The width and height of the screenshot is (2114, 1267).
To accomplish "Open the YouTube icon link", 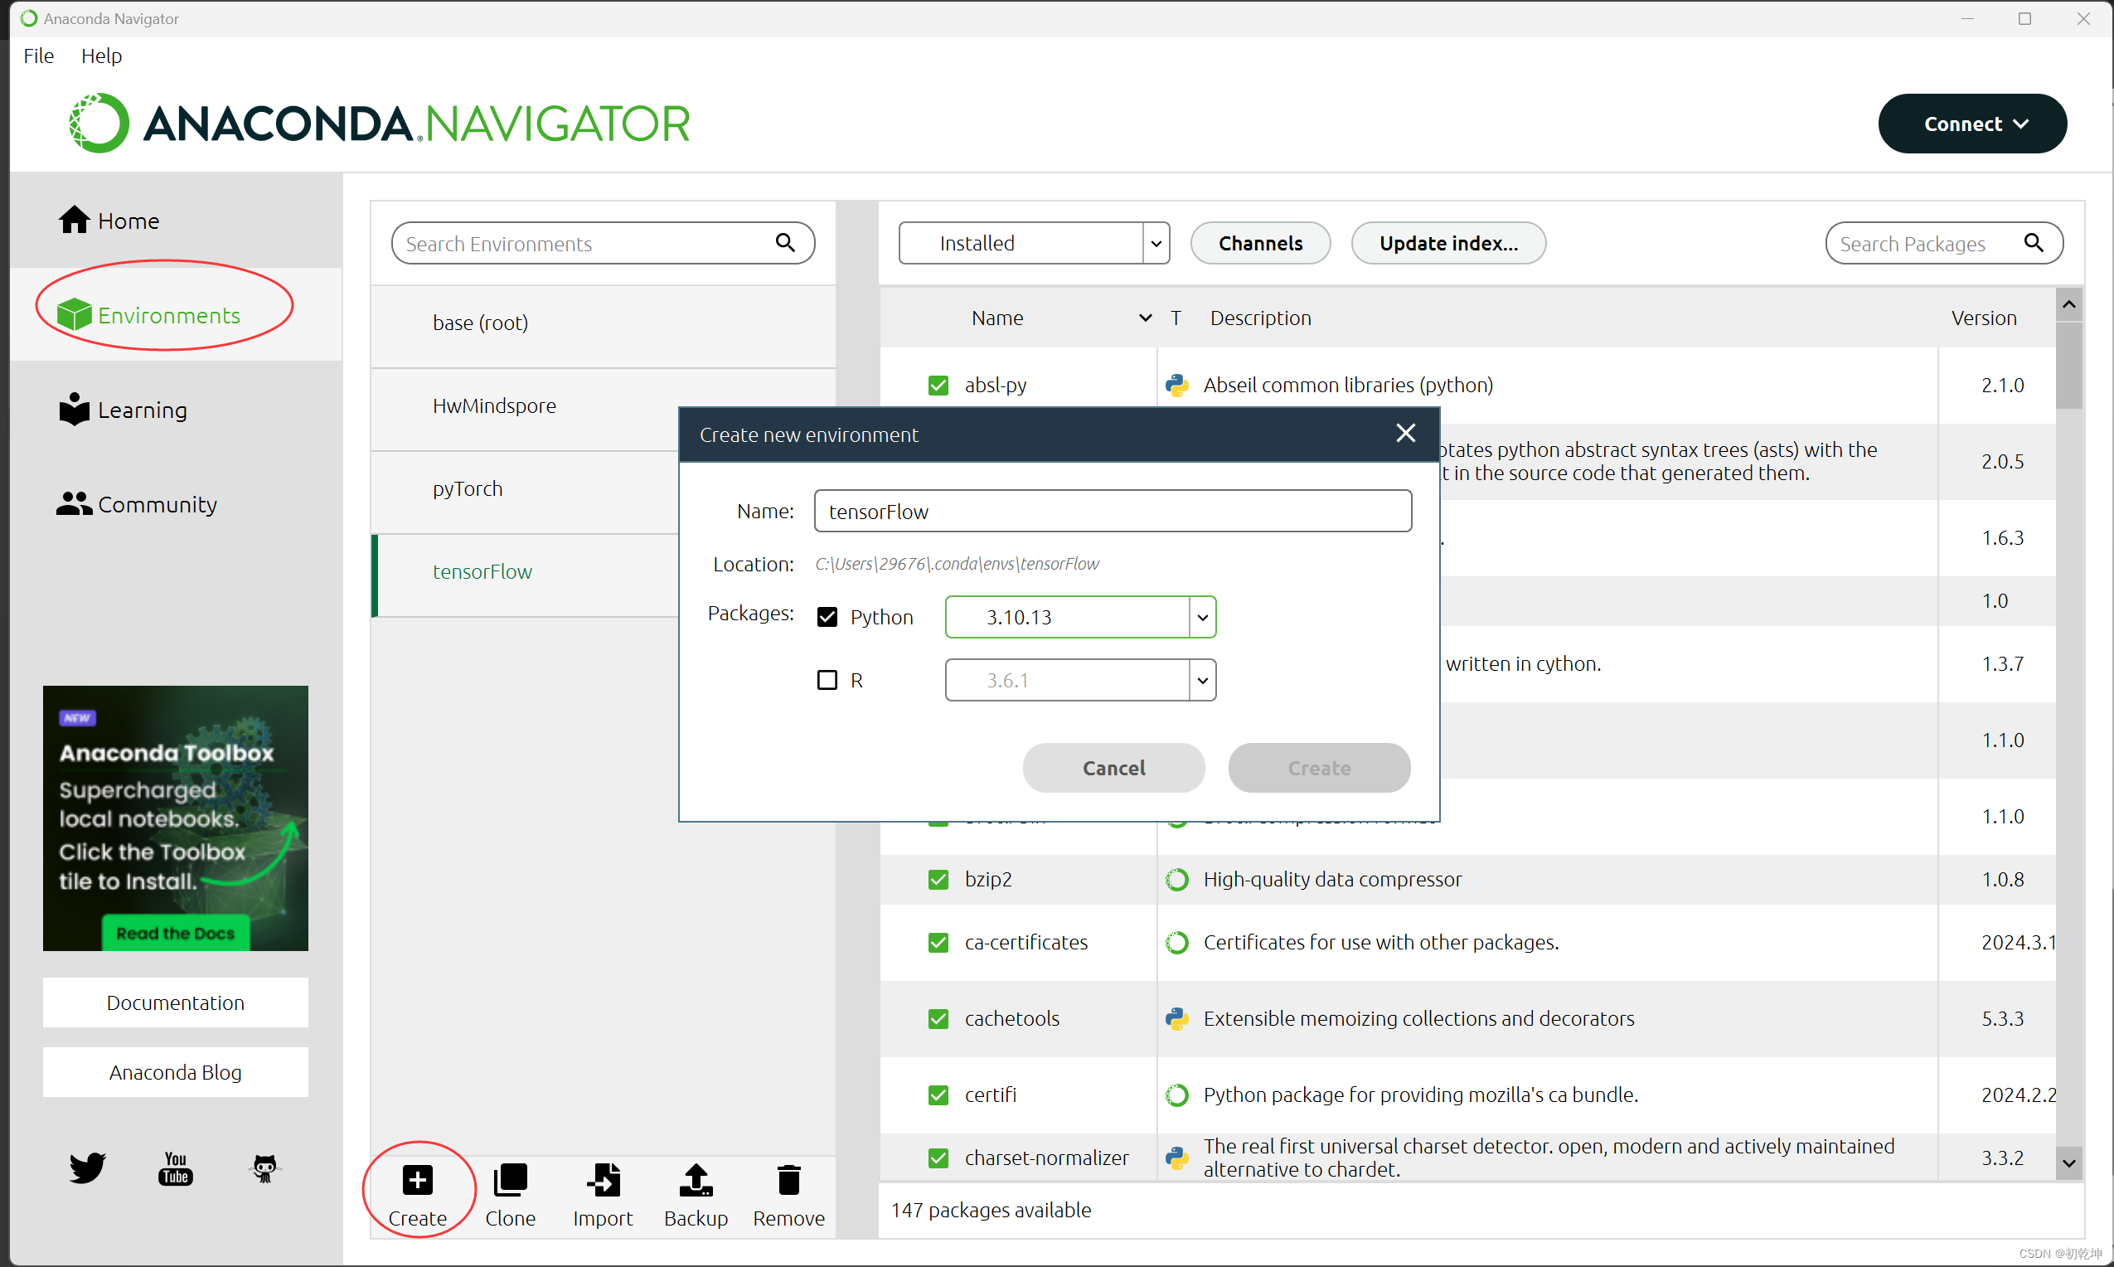I will 176,1167.
